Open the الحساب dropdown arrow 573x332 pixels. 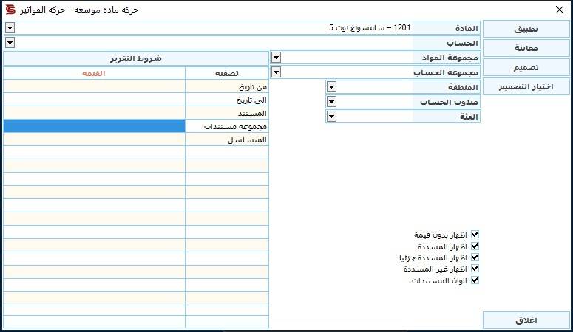(x=10, y=43)
